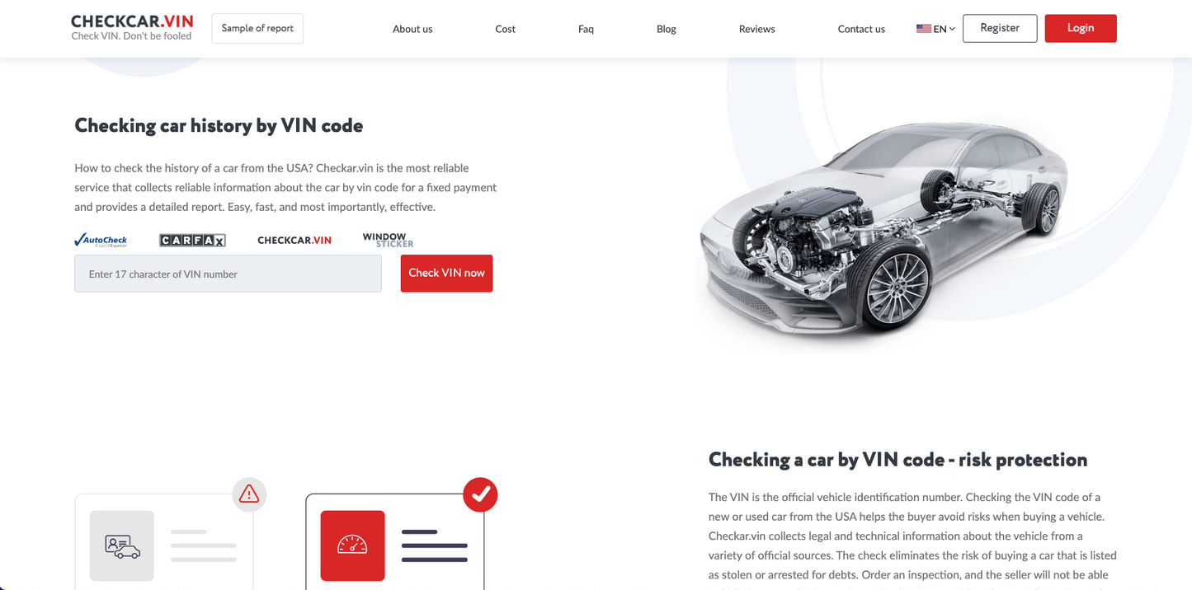Viewport: 1192px width, 590px height.
Task: Click the gray warning triangle badge
Action: (x=249, y=494)
